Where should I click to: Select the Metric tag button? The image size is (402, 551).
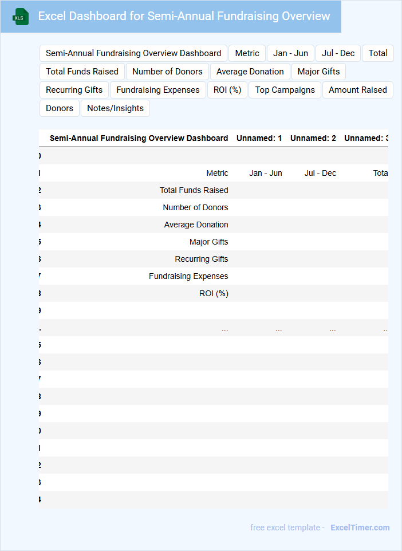247,53
